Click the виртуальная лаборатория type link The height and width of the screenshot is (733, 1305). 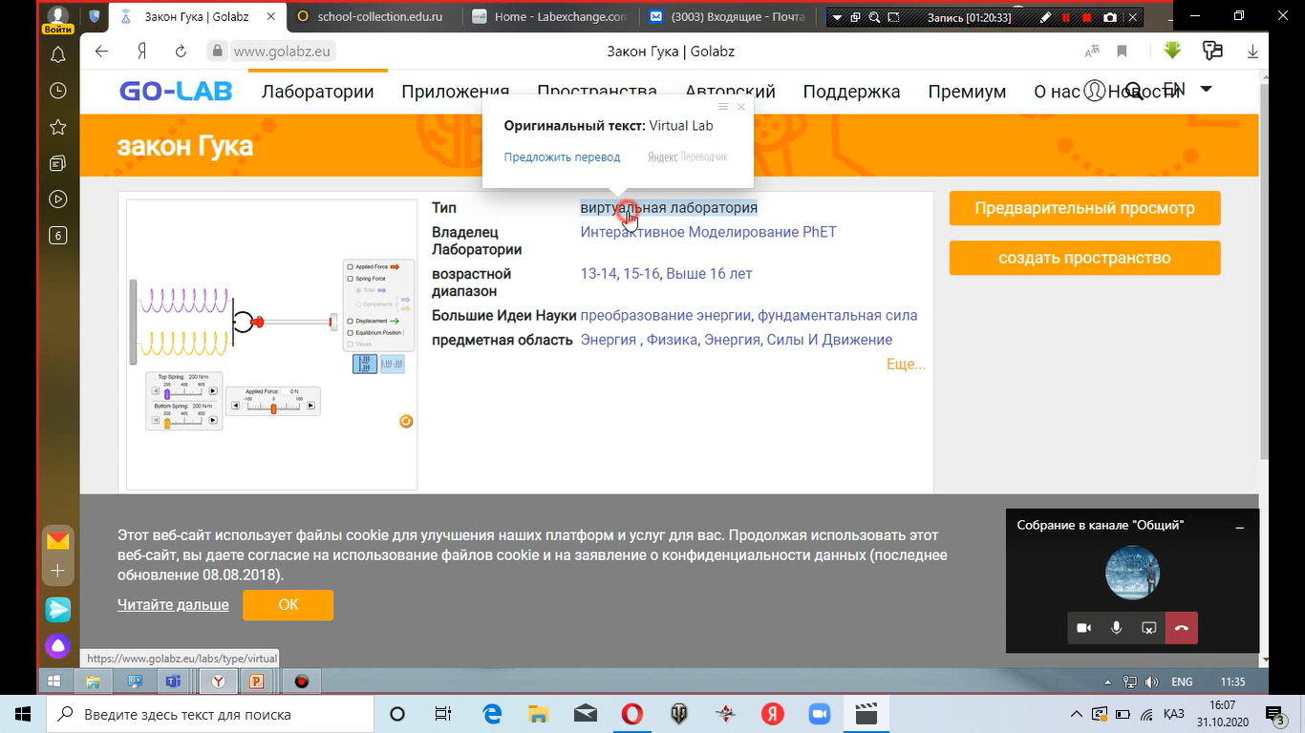[x=669, y=208]
